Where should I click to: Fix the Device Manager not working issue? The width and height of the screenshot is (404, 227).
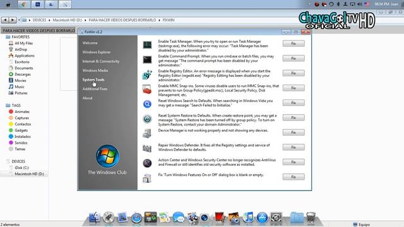point(294,132)
